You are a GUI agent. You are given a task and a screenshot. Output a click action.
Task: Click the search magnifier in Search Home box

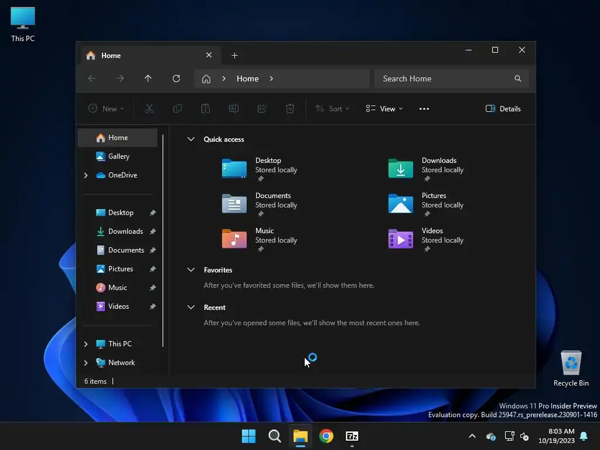click(x=518, y=79)
